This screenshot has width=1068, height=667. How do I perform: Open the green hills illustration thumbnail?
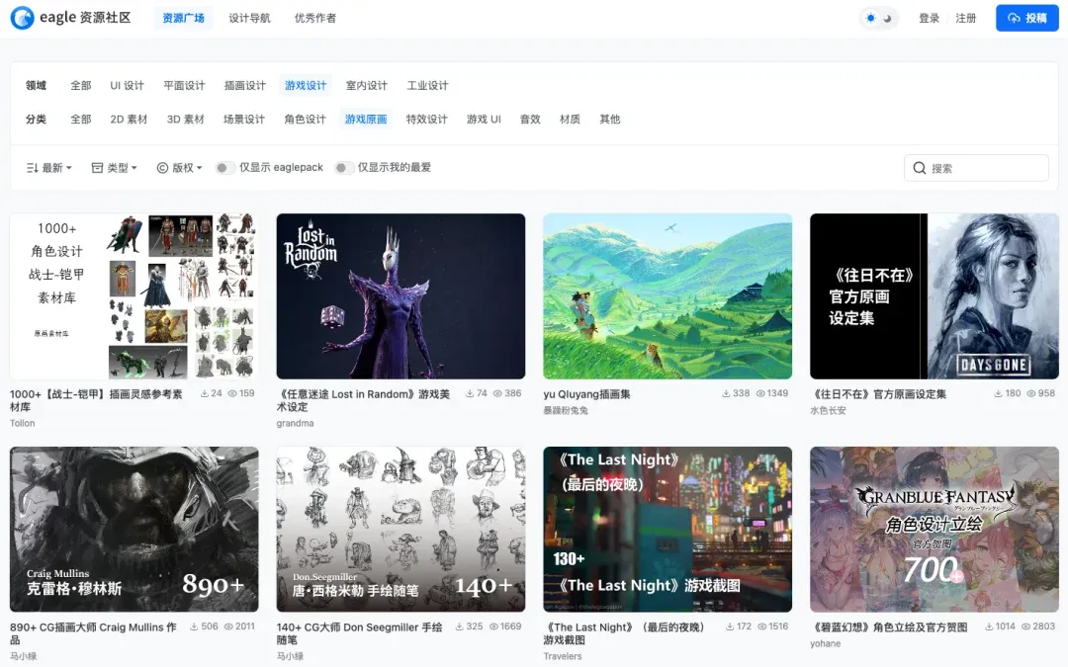pos(667,296)
